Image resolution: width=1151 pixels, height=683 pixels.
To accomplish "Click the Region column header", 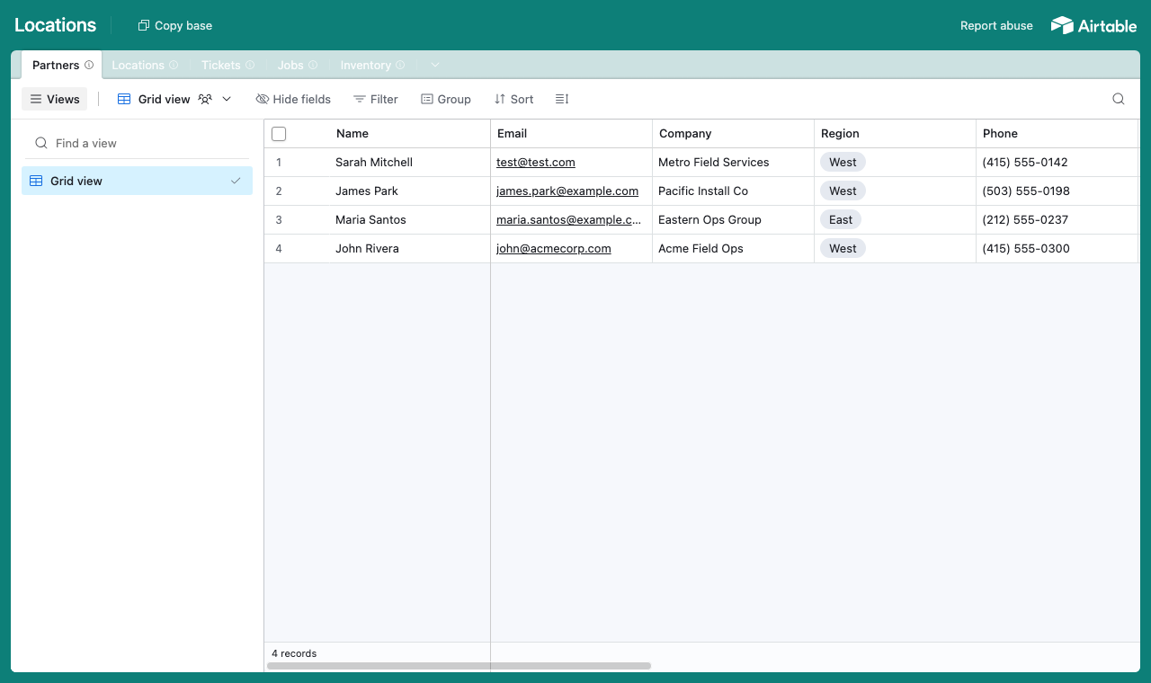I will (895, 133).
